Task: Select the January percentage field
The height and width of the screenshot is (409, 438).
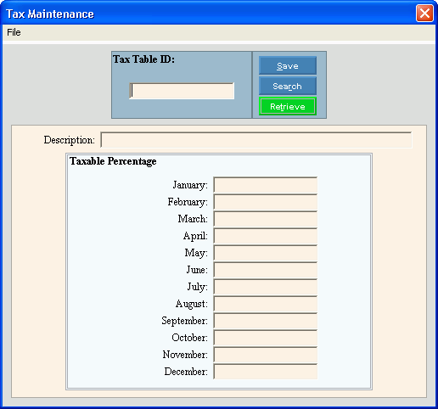Action: [x=265, y=185]
